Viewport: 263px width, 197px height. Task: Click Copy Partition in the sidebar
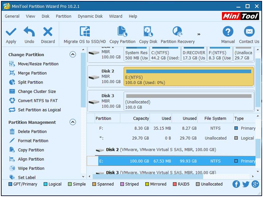pyautogui.click(x=26, y=150)
